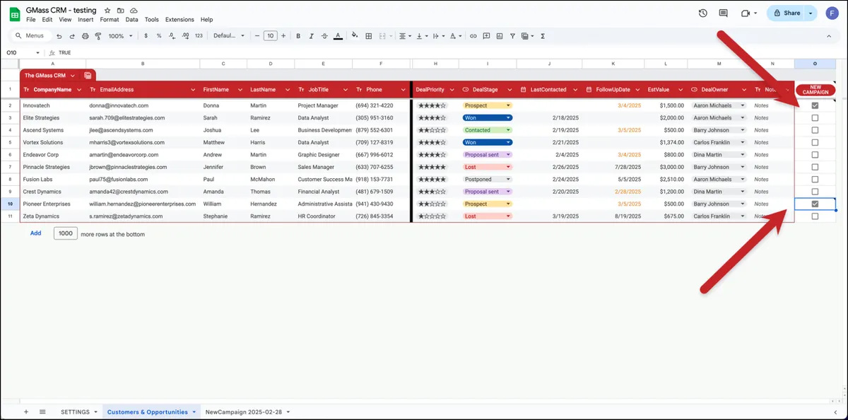This screenshot has height=420, width=848.
Task: Open the Google Sheets home icon
Action: coord(13,14)
